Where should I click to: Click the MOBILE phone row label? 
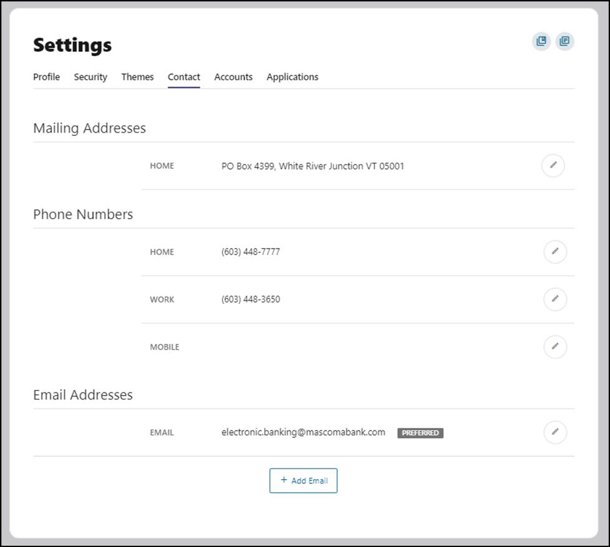164,347
